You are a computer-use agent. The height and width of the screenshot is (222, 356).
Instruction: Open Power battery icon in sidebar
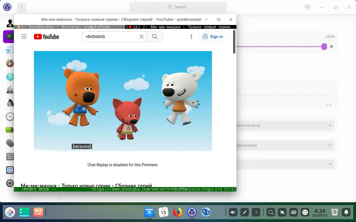point(10,130)
